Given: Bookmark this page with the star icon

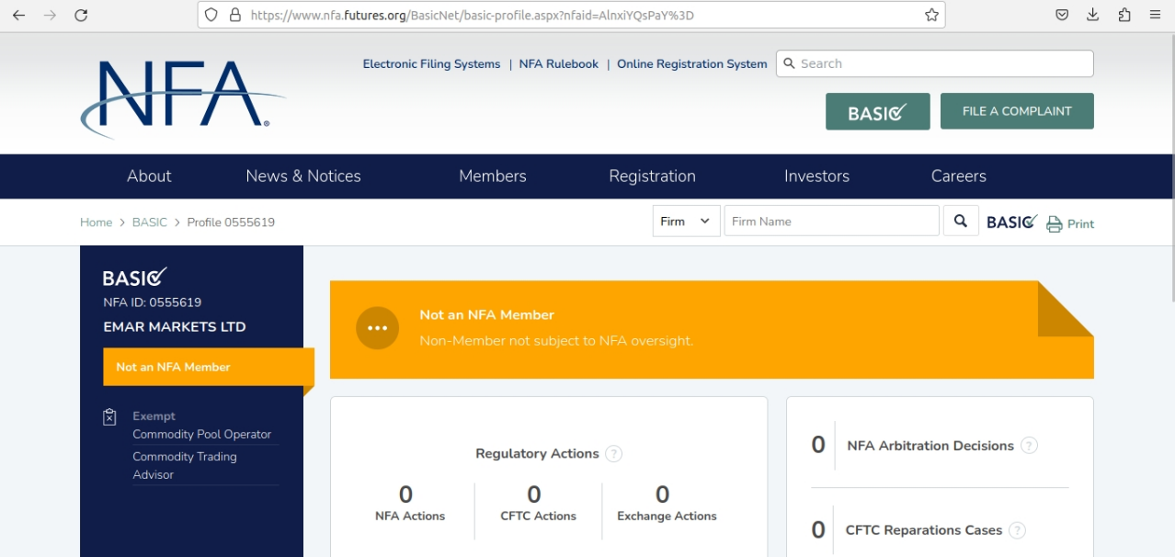Looking at the screenshot, I should pyautogui.click(x=931, y=15).
